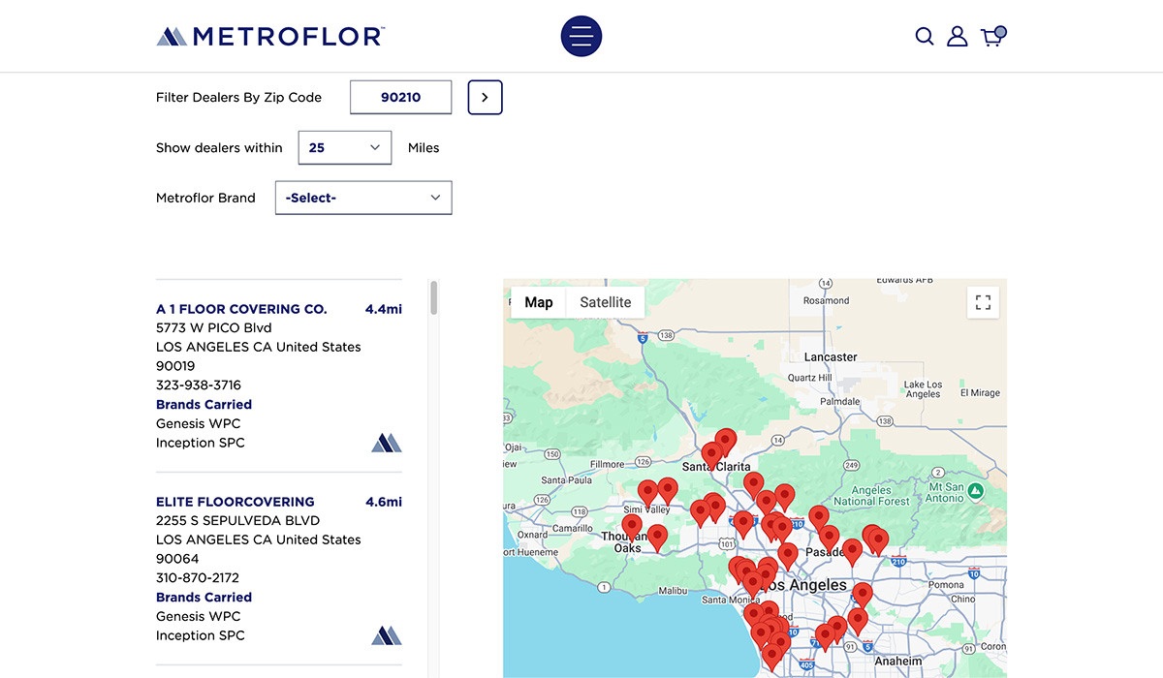
Task: Open the user account icon
Action: [957, 37]
